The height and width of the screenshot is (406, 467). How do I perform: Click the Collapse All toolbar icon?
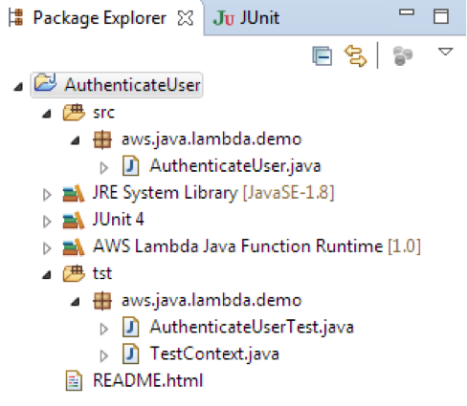[x=322, y=56]
